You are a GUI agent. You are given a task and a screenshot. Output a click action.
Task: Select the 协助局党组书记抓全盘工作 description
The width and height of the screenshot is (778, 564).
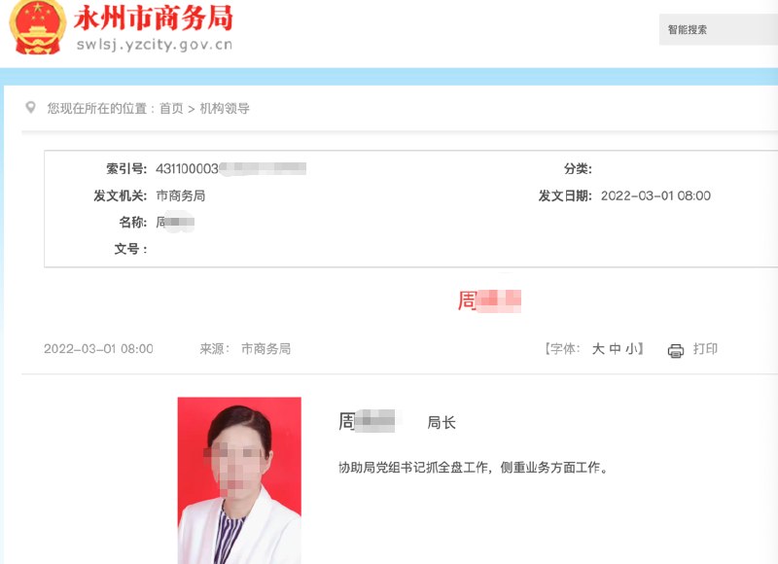474,468
